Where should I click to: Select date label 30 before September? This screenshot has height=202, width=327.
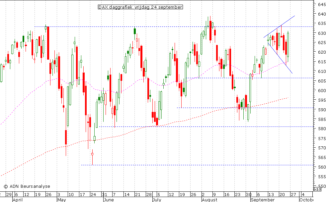click(x=249, y=194)
